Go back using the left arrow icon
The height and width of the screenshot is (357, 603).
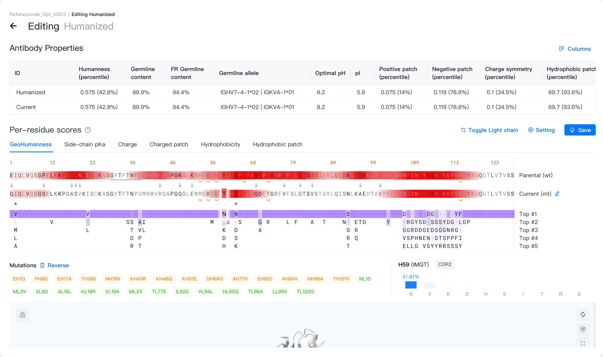click(x=13, y=26)
